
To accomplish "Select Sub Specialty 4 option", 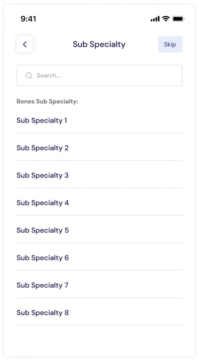I will (x=43, y=203).
